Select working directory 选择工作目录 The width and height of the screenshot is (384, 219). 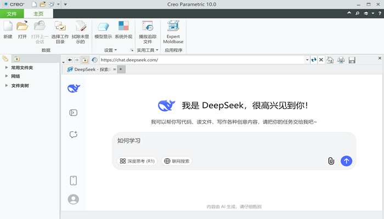[x=60, y=32]
